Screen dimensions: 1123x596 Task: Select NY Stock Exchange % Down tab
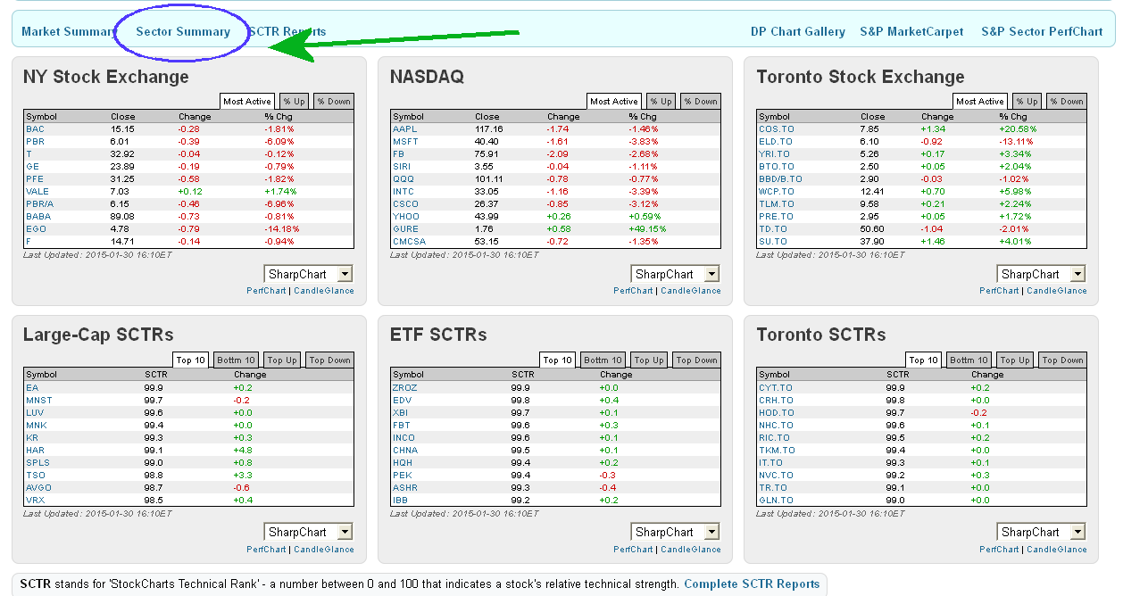point(333,101)
